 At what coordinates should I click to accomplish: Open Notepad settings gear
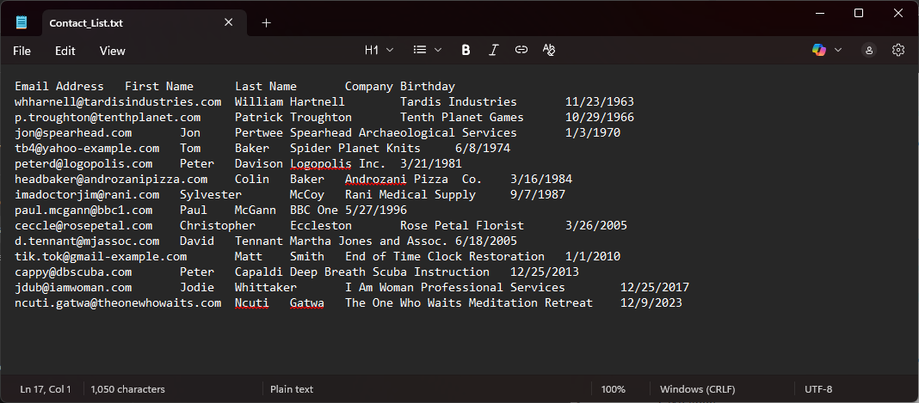point(897,50)
